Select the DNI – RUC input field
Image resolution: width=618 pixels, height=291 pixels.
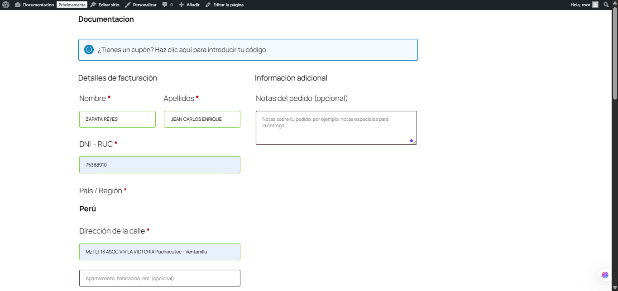coord(159,165)
